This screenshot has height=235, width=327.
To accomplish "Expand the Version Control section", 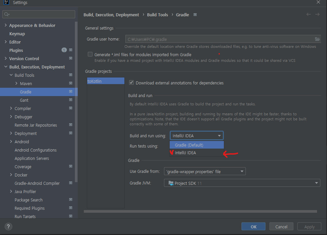I will coord(6,59).
